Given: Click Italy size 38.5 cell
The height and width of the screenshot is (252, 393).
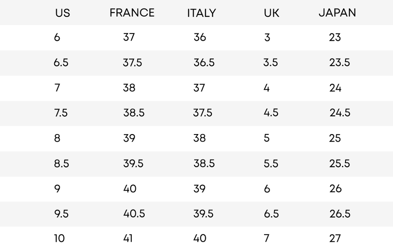Looking at the screenshot, I should (x=204, y=164).
